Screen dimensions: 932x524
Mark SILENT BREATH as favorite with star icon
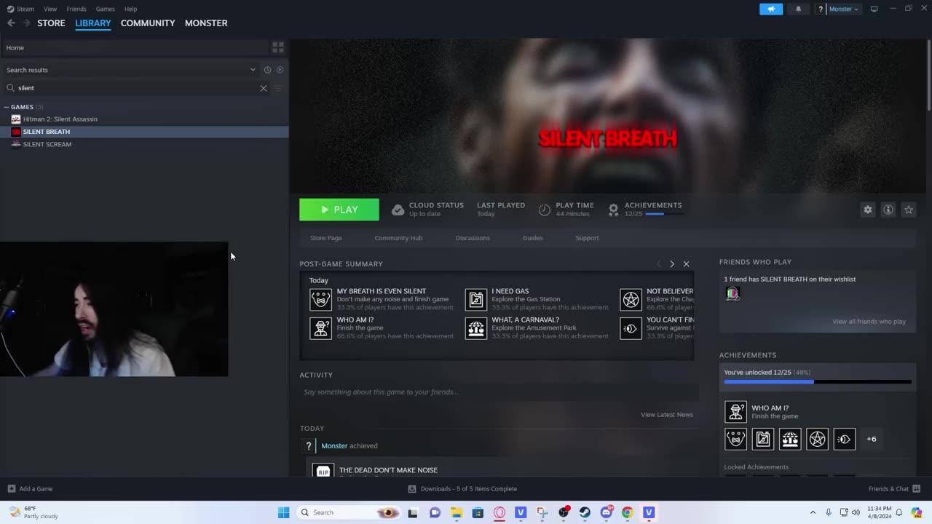coord(908,210)
